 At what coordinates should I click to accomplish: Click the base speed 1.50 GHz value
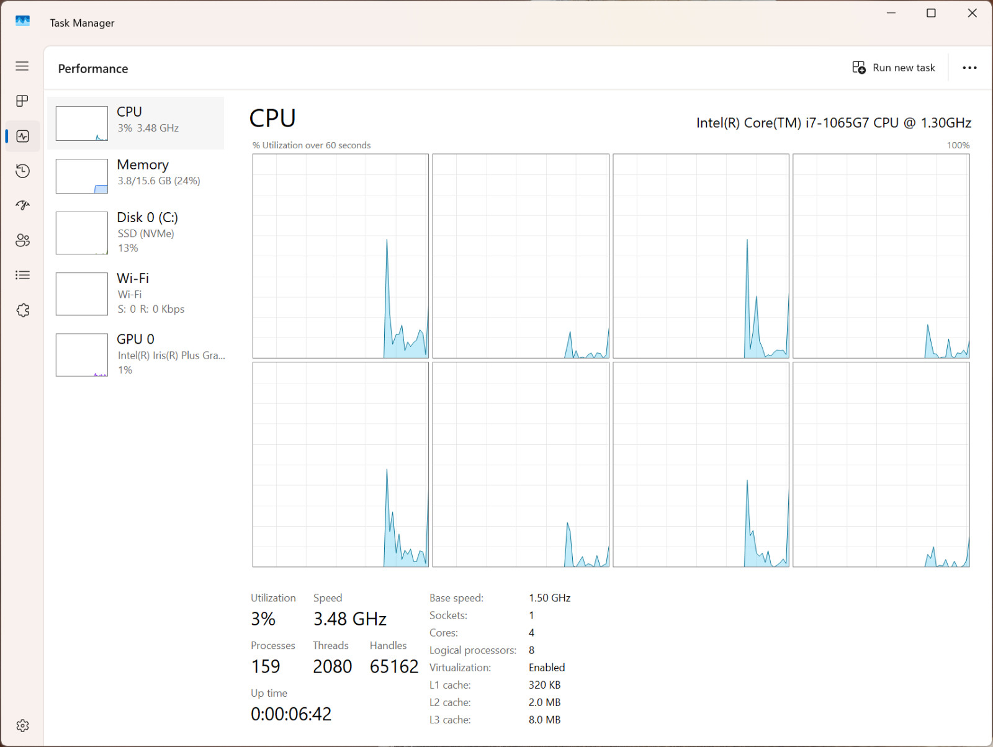coord(549,598)
